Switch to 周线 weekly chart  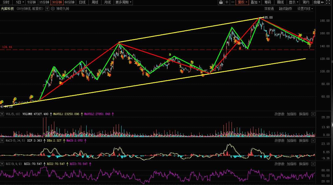pyautogui.click(x=95, y=2)
